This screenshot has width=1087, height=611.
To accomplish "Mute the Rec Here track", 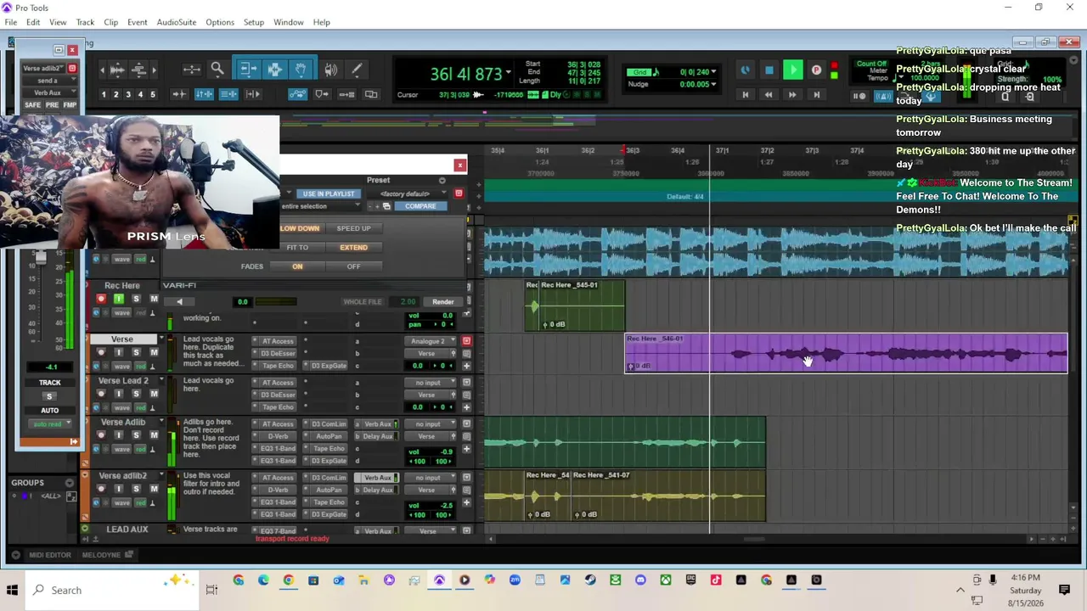I will point(154,299).
